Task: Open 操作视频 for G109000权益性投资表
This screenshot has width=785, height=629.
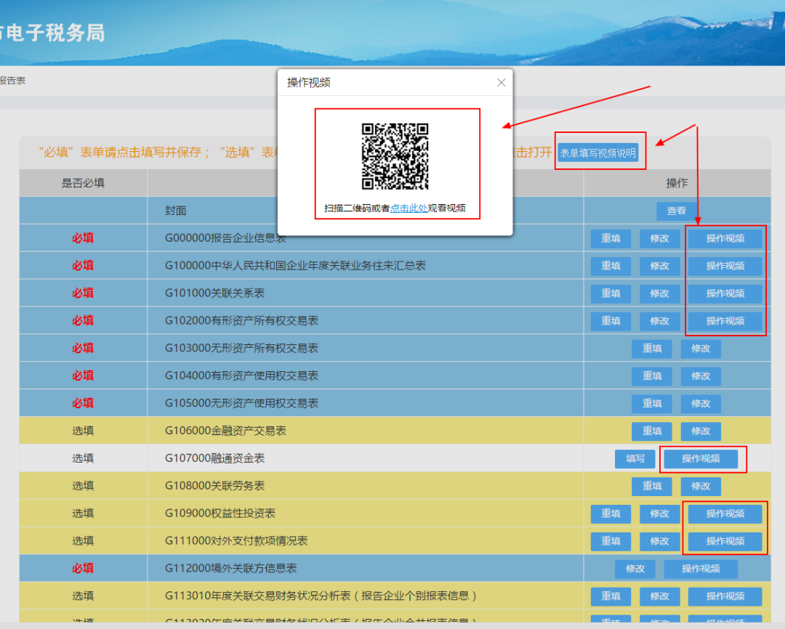Action: pyautogui.click(x=725, y=514)
